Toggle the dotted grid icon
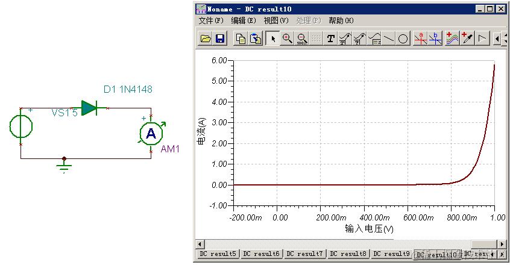Screen dimensions: 510x265 [316, 39]
